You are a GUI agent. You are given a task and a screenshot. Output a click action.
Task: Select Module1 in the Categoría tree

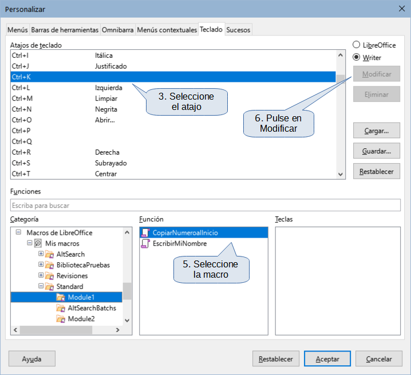[x=66, y=297]
